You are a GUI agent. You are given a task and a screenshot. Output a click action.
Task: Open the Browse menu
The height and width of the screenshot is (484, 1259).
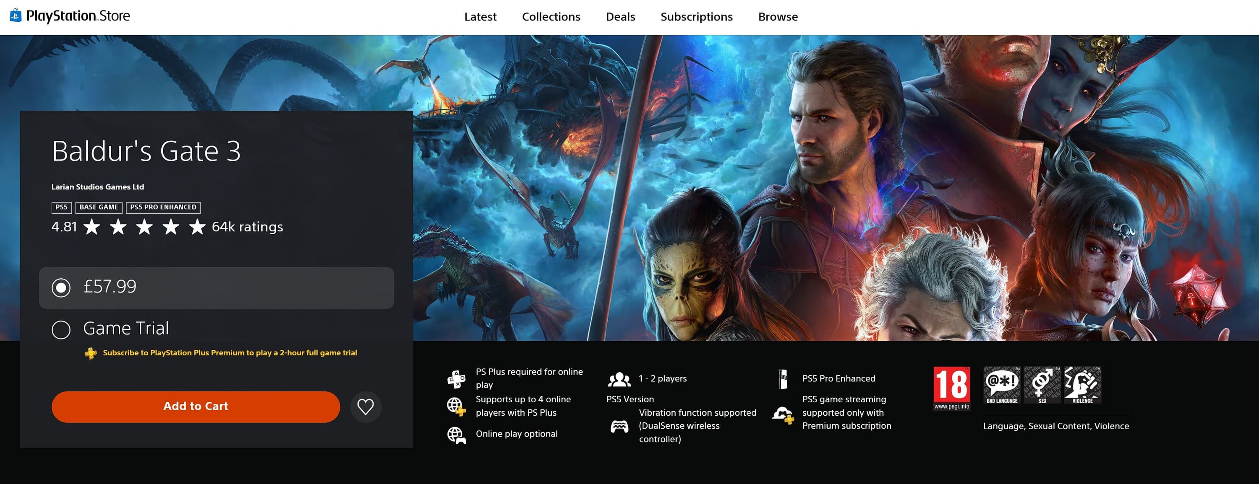(x=778, y=17)
